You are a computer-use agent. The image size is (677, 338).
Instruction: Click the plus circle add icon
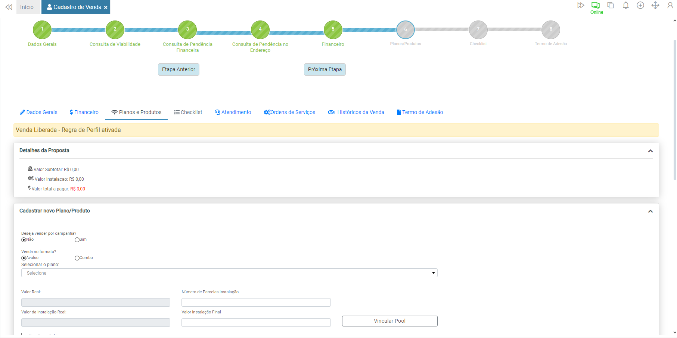tap(640, 6)
